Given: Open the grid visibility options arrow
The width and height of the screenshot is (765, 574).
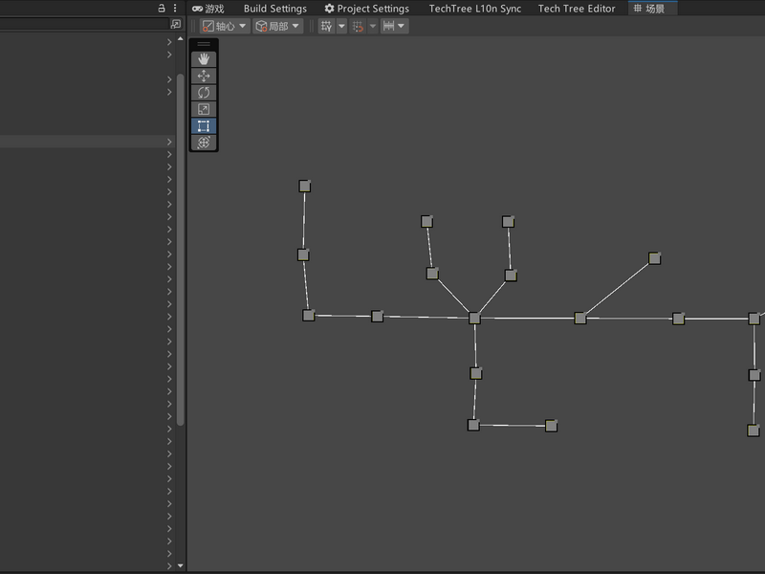Looking at the screenshot, I should pyautogui.click(x=341, y=26).
